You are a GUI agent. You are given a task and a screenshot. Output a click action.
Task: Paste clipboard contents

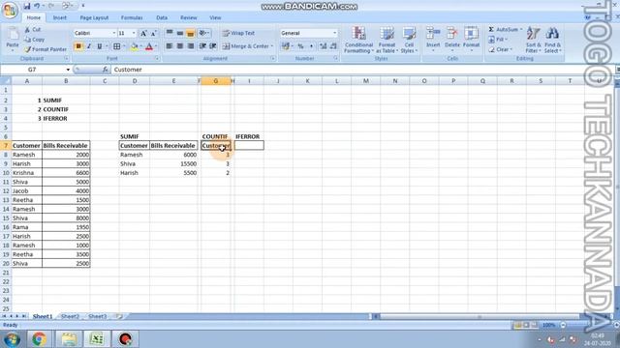[13, 39]
